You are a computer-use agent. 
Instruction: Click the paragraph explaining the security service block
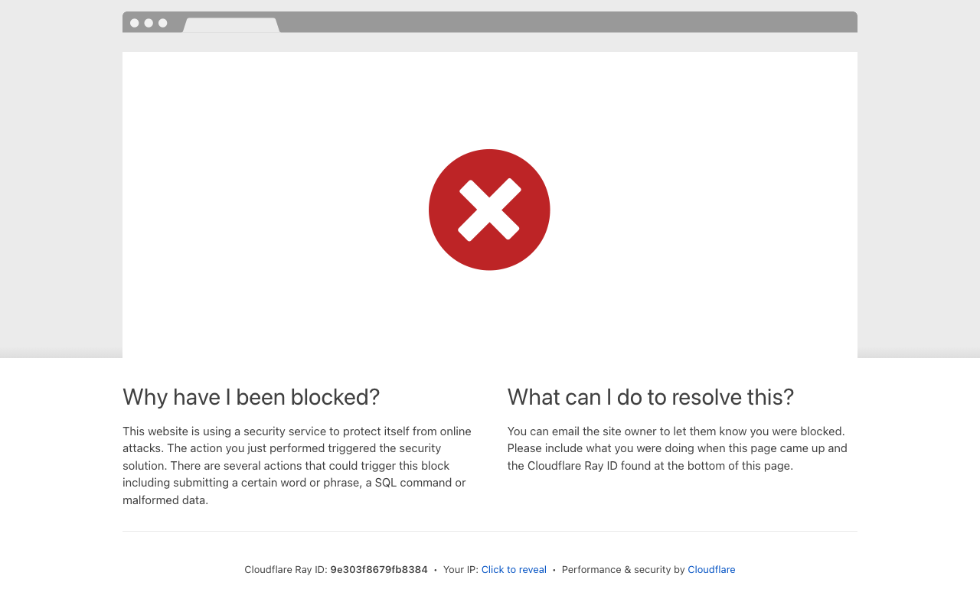(x=297, y=465)
